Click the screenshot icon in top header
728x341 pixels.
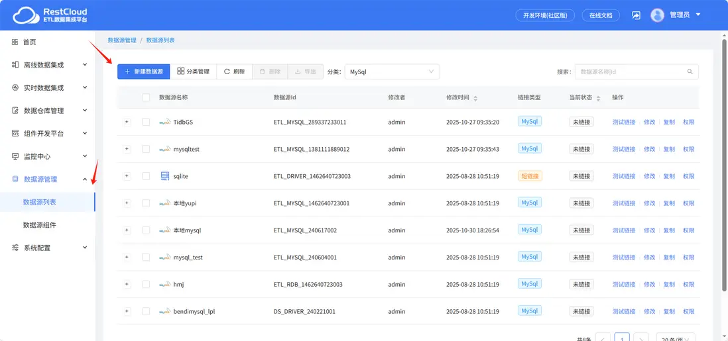636,15
